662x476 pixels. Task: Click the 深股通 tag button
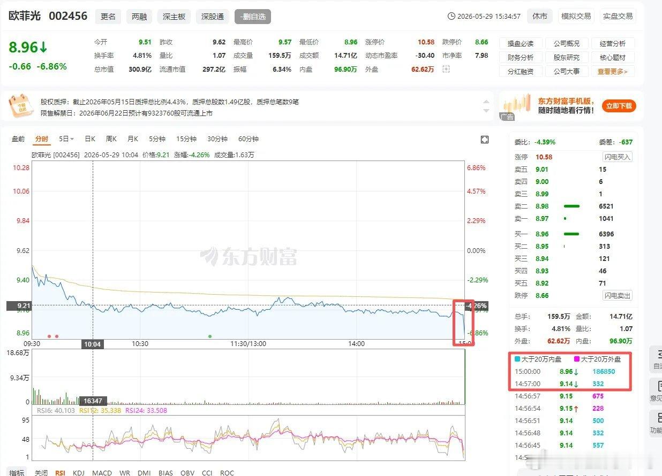click(212, 17)
